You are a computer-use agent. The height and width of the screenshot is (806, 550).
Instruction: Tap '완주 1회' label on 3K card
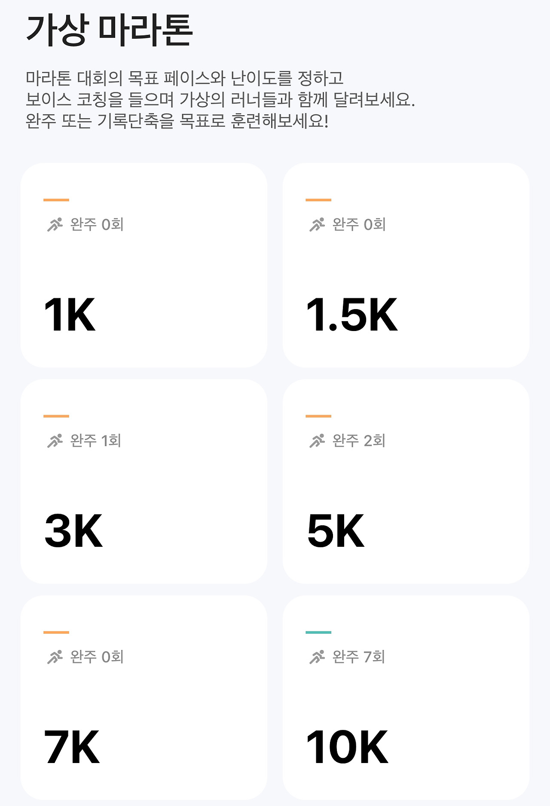[x=95, y=441]
